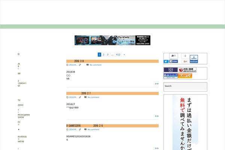Click No comment link on 2016 3 8 post
This screenshot has height=150, width=225.
pos(96,65)
